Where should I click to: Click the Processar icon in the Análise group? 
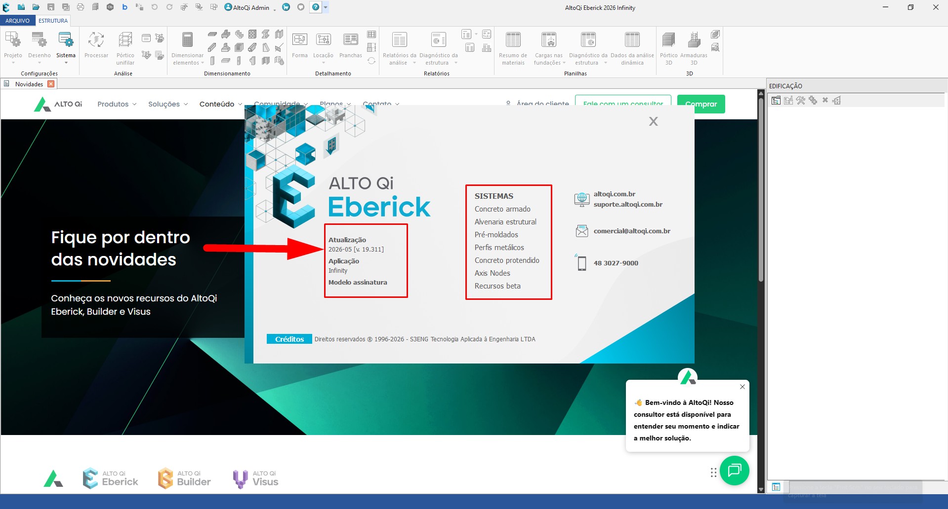96,45
